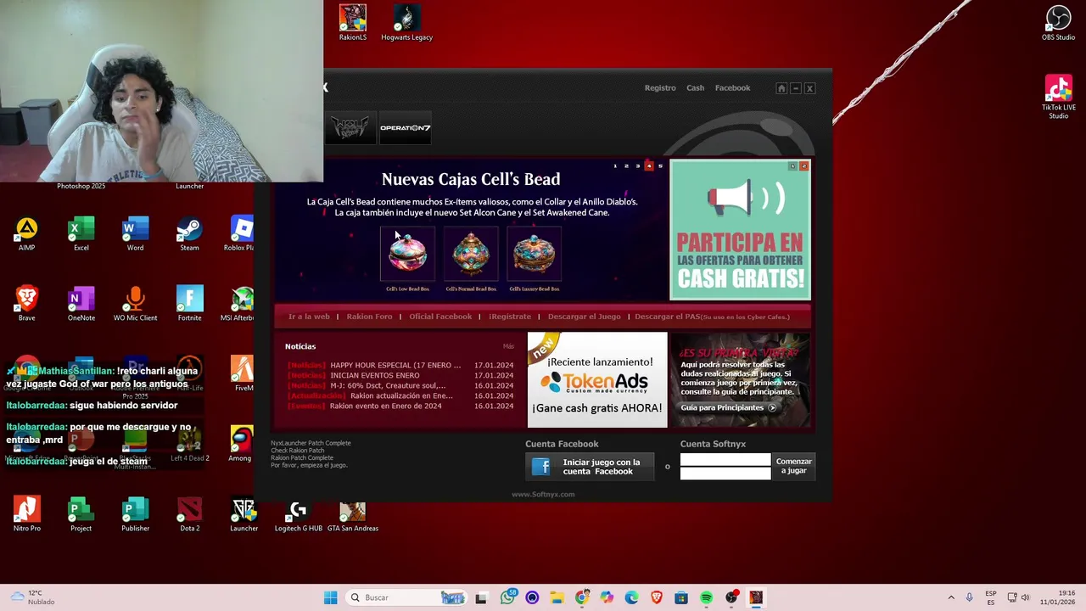Click 'Más' in the Noticias panel

pyautogui.click(x=508, y=346)
